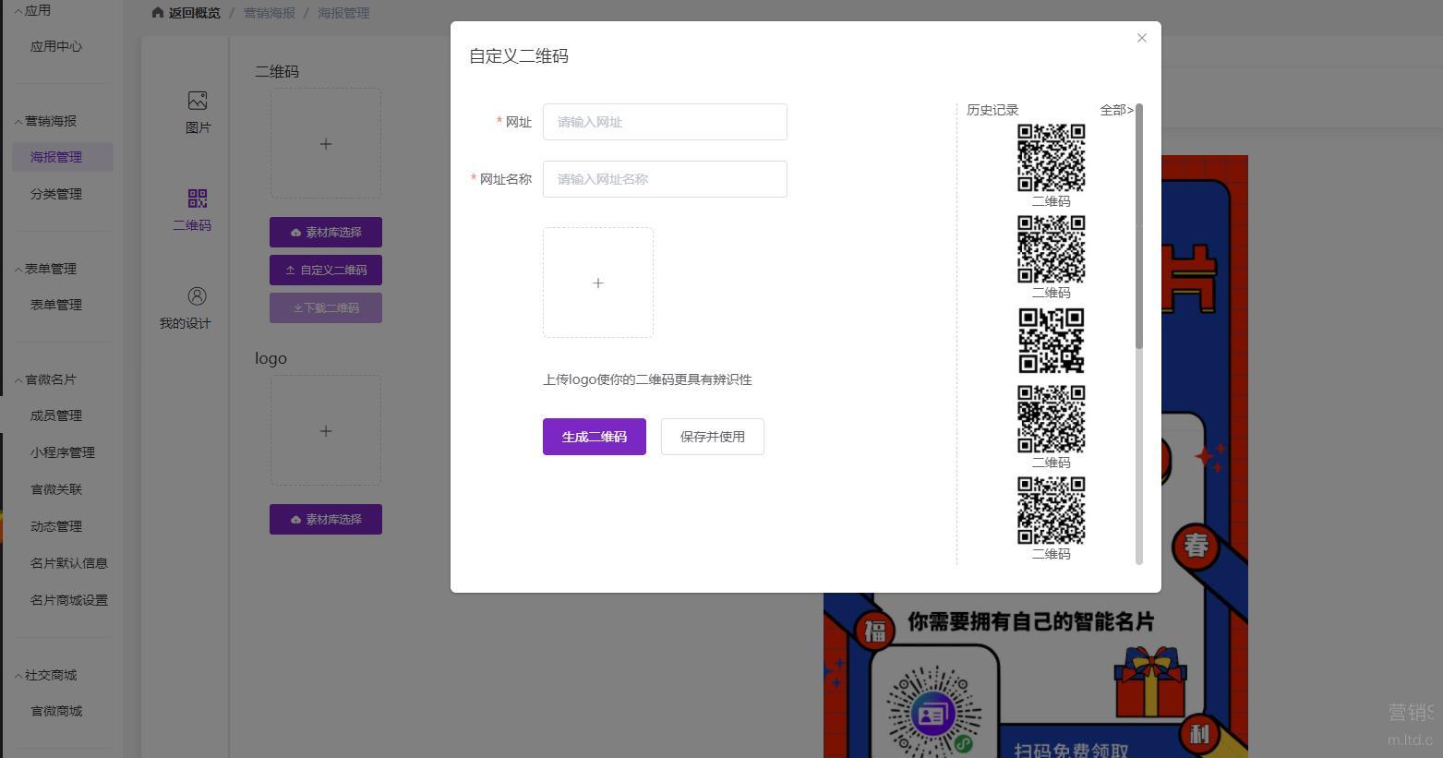This screenshot has width=1443, height=758.
Task: Click 返回概览 breadcrumb link
Action: click(195, 13)
